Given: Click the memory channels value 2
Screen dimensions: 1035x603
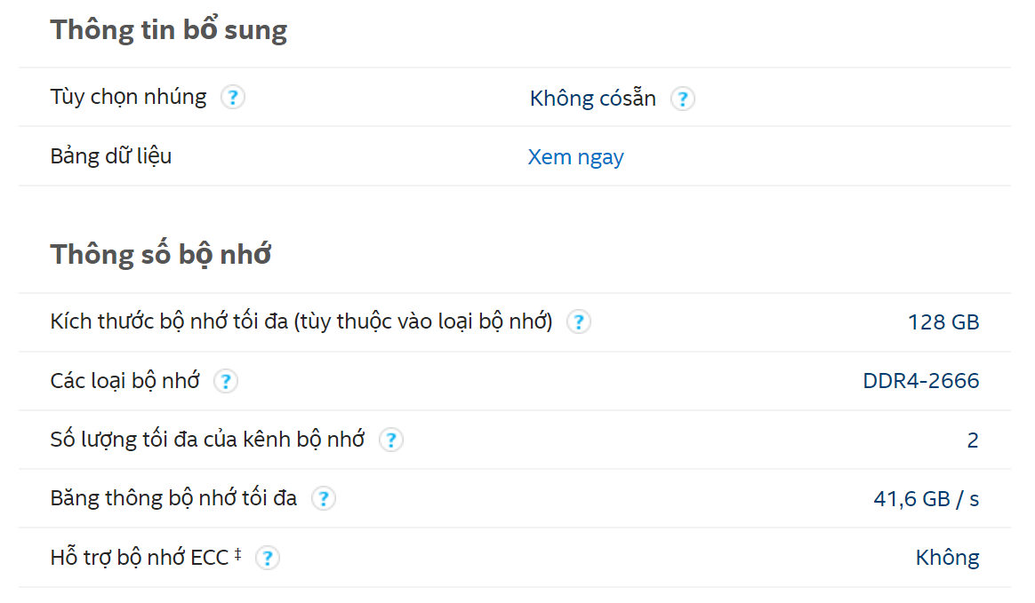Looking at the screenshot, I should (973, 440).
